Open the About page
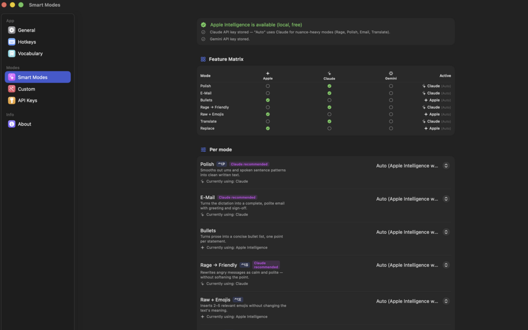The height and width of the screenshot is (330, 528). tap(38, 124)
